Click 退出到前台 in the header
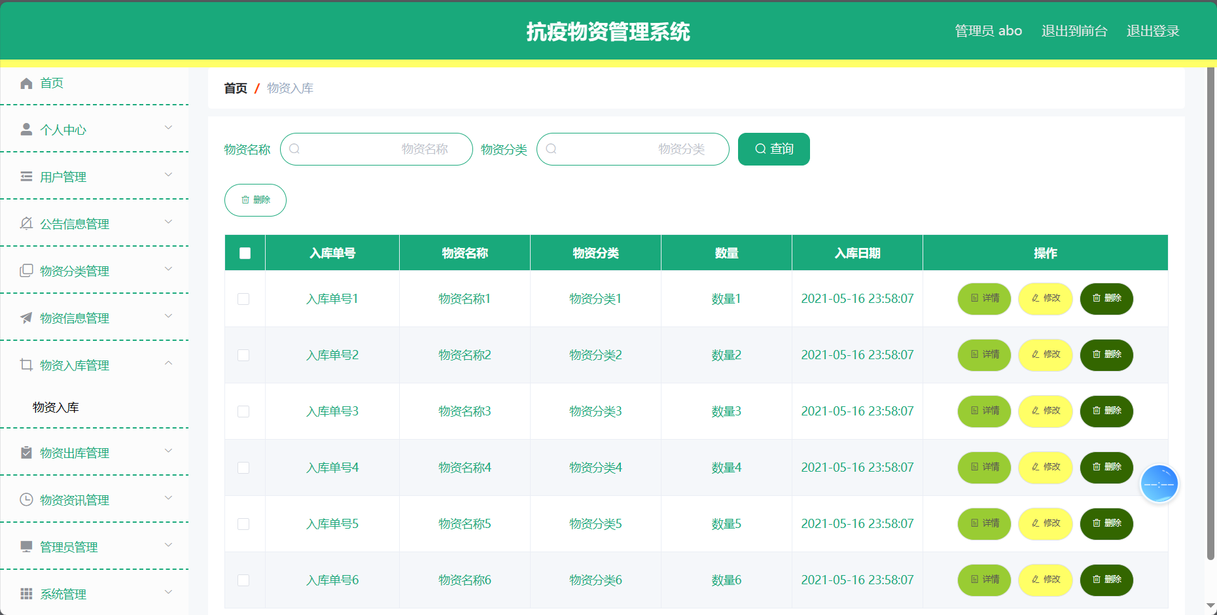 tap(1074, 31)
